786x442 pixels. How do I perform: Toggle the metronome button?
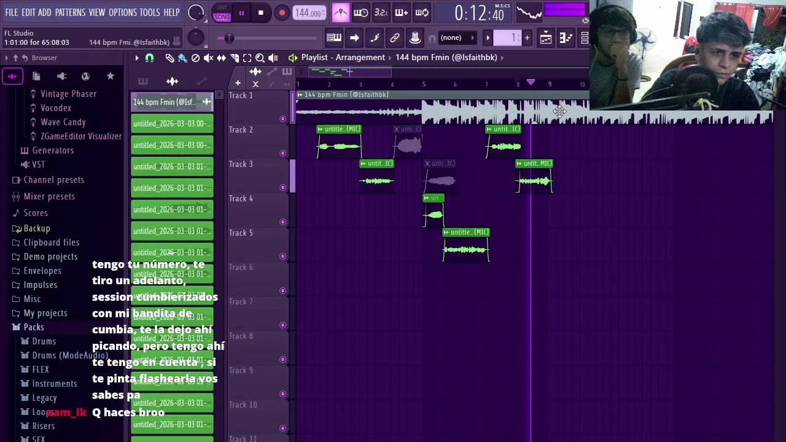coord(341,12)
